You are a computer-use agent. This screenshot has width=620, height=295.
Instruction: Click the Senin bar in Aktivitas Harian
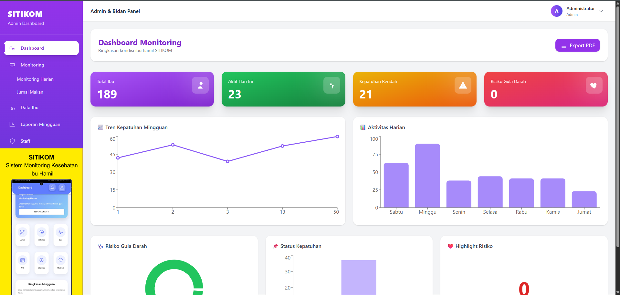click(x=459, y=194)
